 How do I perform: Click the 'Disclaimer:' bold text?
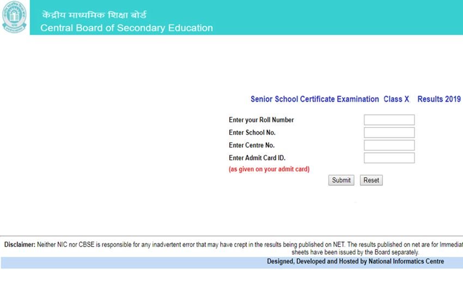[20, 245]
